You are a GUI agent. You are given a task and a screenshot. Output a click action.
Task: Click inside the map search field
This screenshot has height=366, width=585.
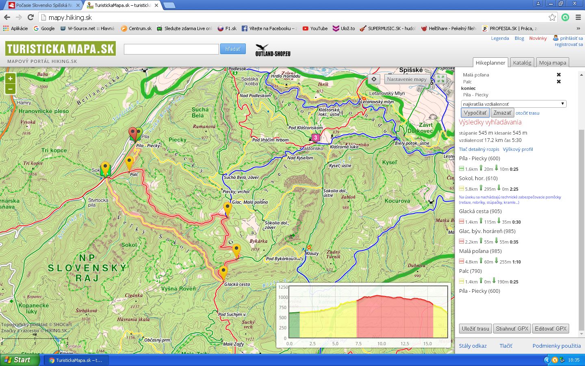pos(171,49)
